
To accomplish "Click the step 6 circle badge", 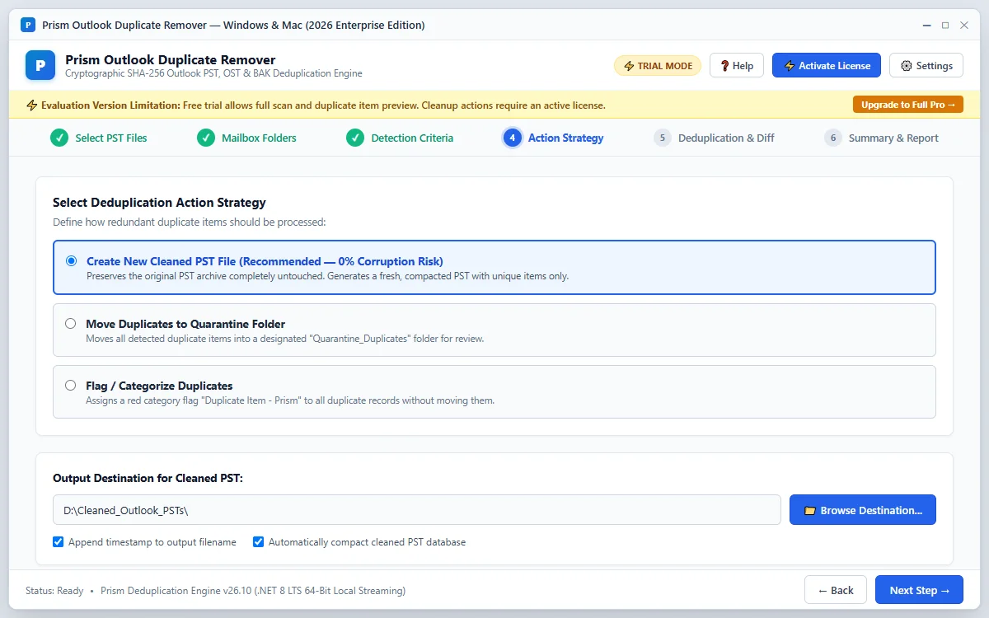I will click(x=833, y=138).
